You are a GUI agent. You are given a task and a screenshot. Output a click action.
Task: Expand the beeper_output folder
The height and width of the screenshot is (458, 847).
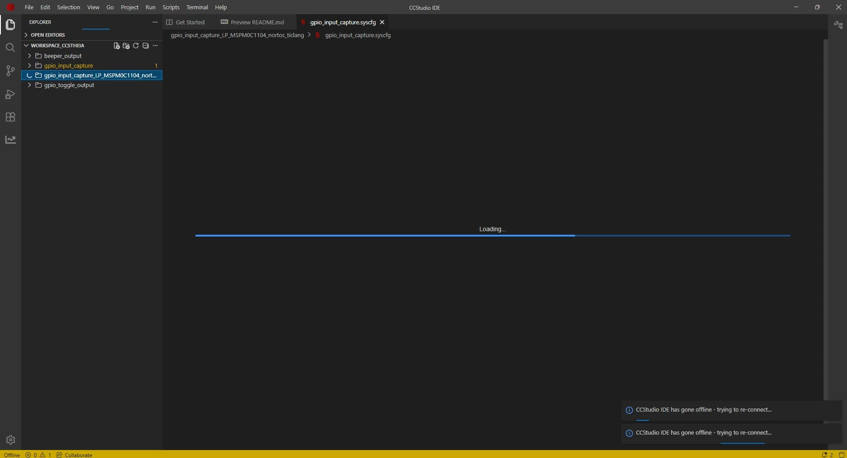(92, 56)
